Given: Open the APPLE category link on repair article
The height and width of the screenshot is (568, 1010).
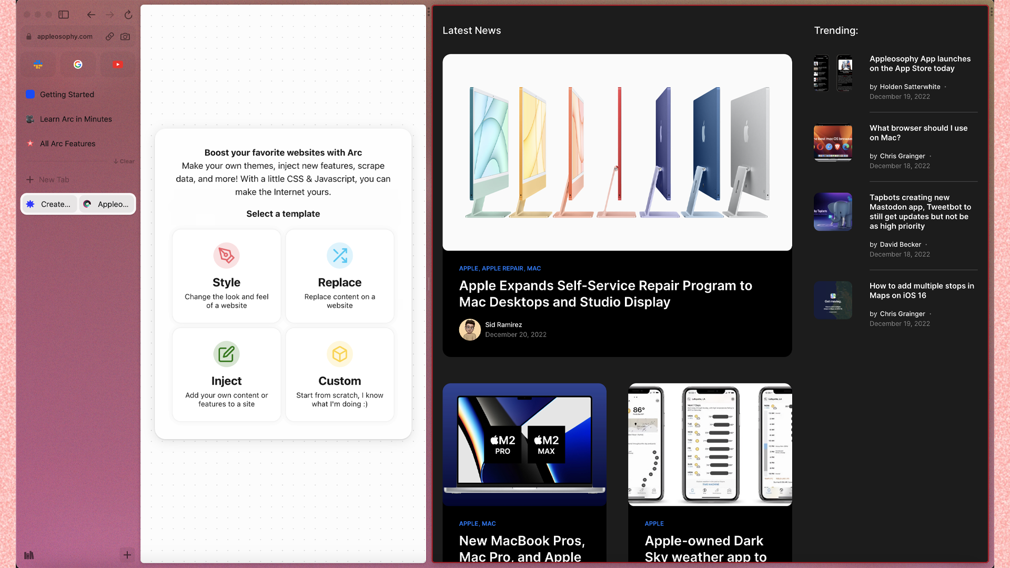Looking at the screenshot, I should [x=468, y=268].
